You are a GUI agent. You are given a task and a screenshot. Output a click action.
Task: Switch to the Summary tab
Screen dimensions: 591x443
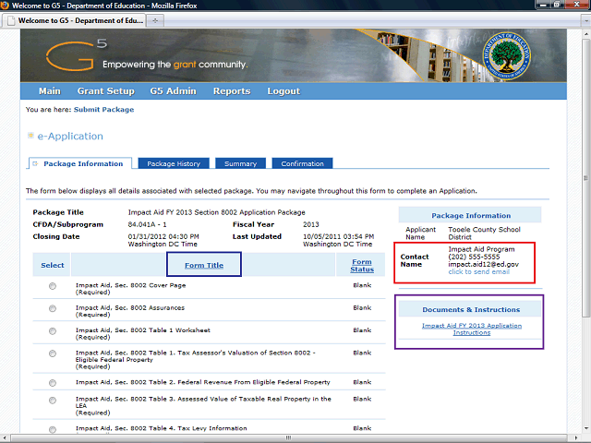240,163
